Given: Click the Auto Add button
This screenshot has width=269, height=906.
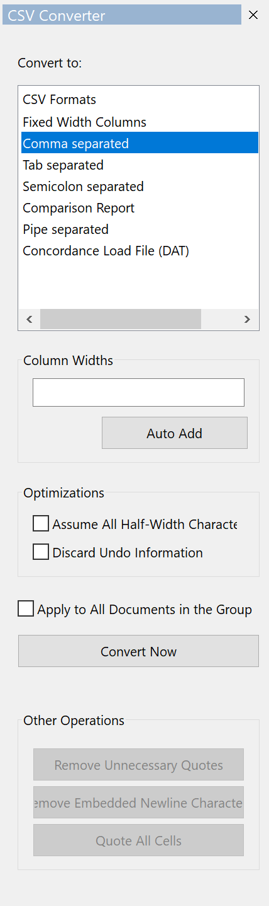Looking at the screenshot, I should click(175, 433).
